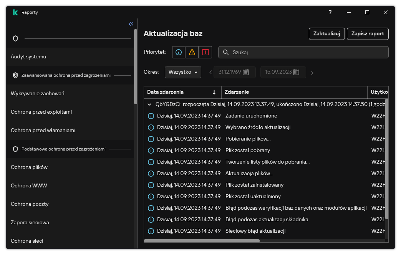Collapse the QbYGDzCi task group row
Viewport: 401px width, 255px height.
tap(150, 104)
